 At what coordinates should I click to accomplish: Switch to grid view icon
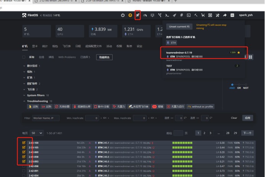(250, 57)
